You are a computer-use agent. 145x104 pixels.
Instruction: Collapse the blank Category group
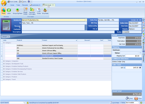4,43
